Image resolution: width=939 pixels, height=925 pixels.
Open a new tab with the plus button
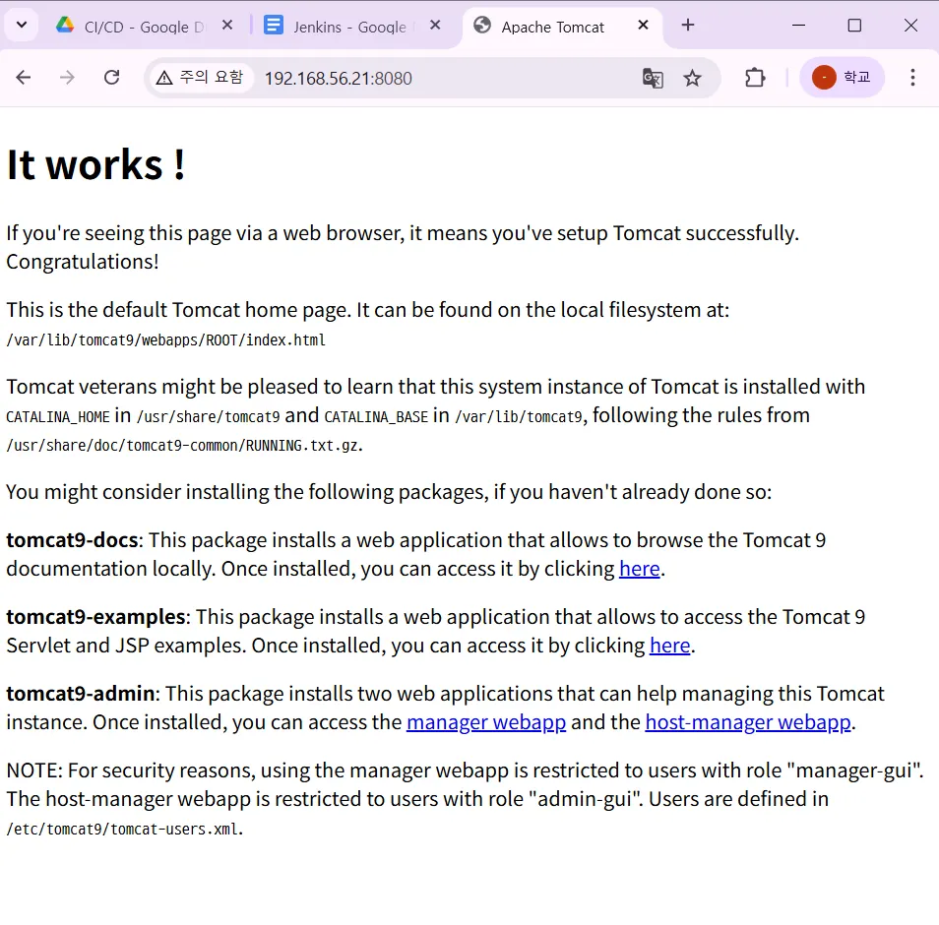pos(688,26)
